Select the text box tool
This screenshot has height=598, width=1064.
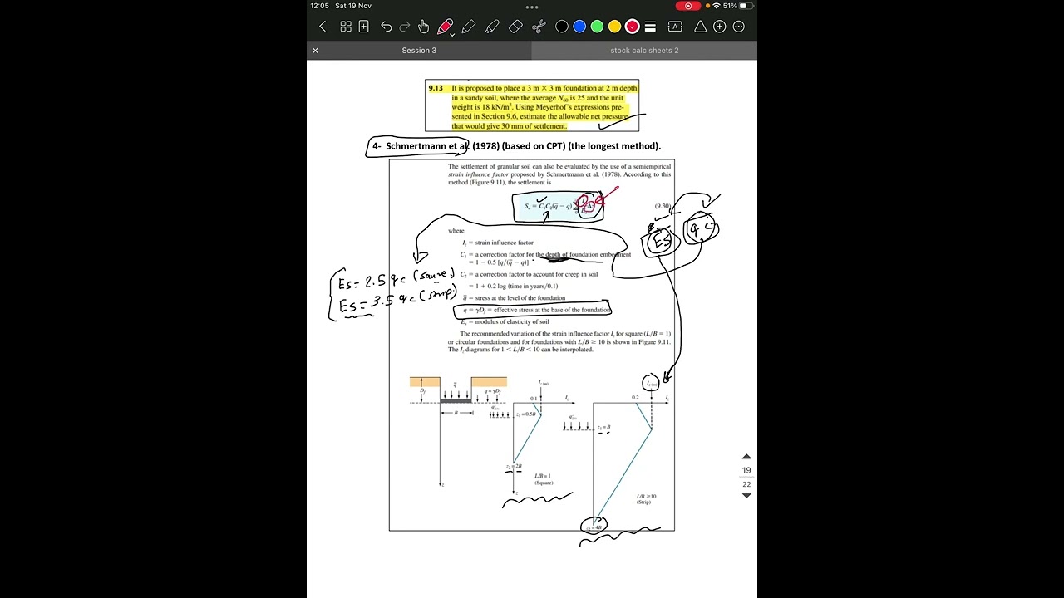[675, 27]
